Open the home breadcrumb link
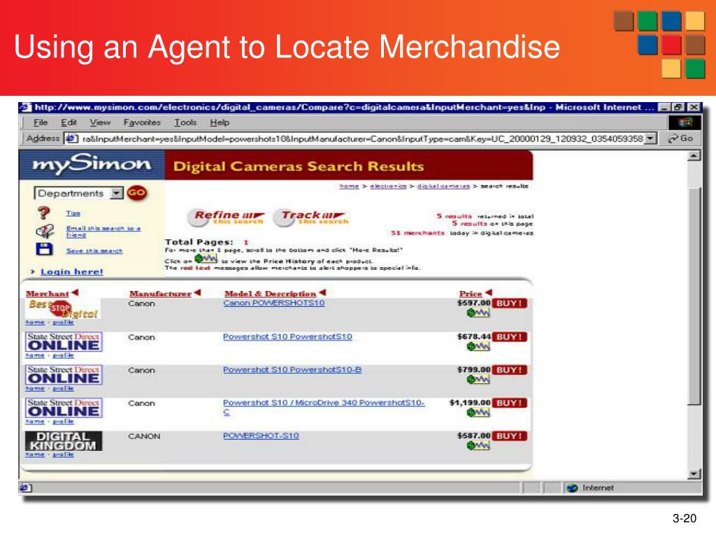716x537 pixels. pyautogui.click(x=349, y=186)
